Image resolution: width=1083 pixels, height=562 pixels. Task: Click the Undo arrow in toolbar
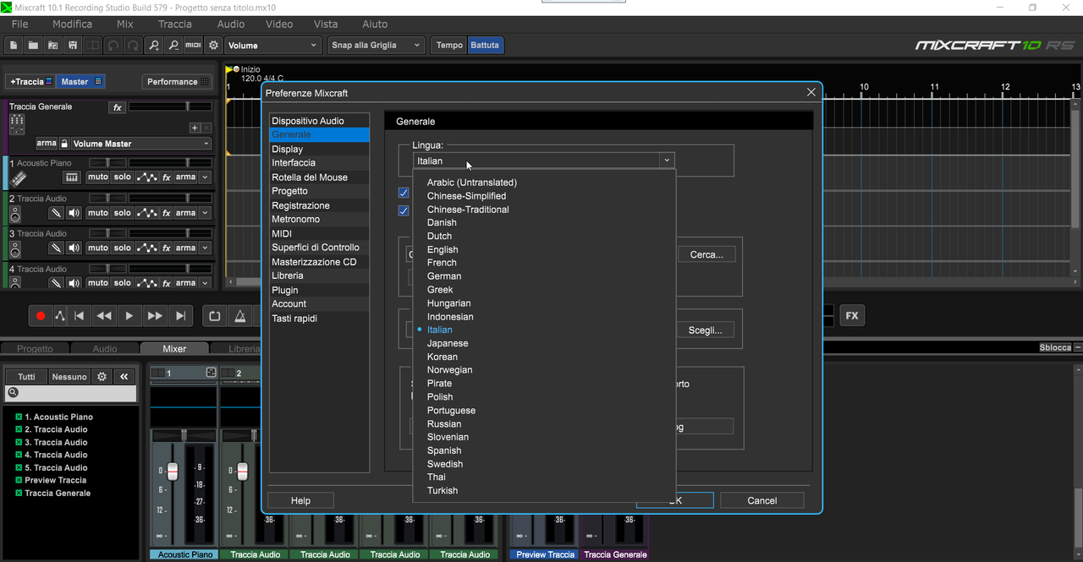(113, 45)
